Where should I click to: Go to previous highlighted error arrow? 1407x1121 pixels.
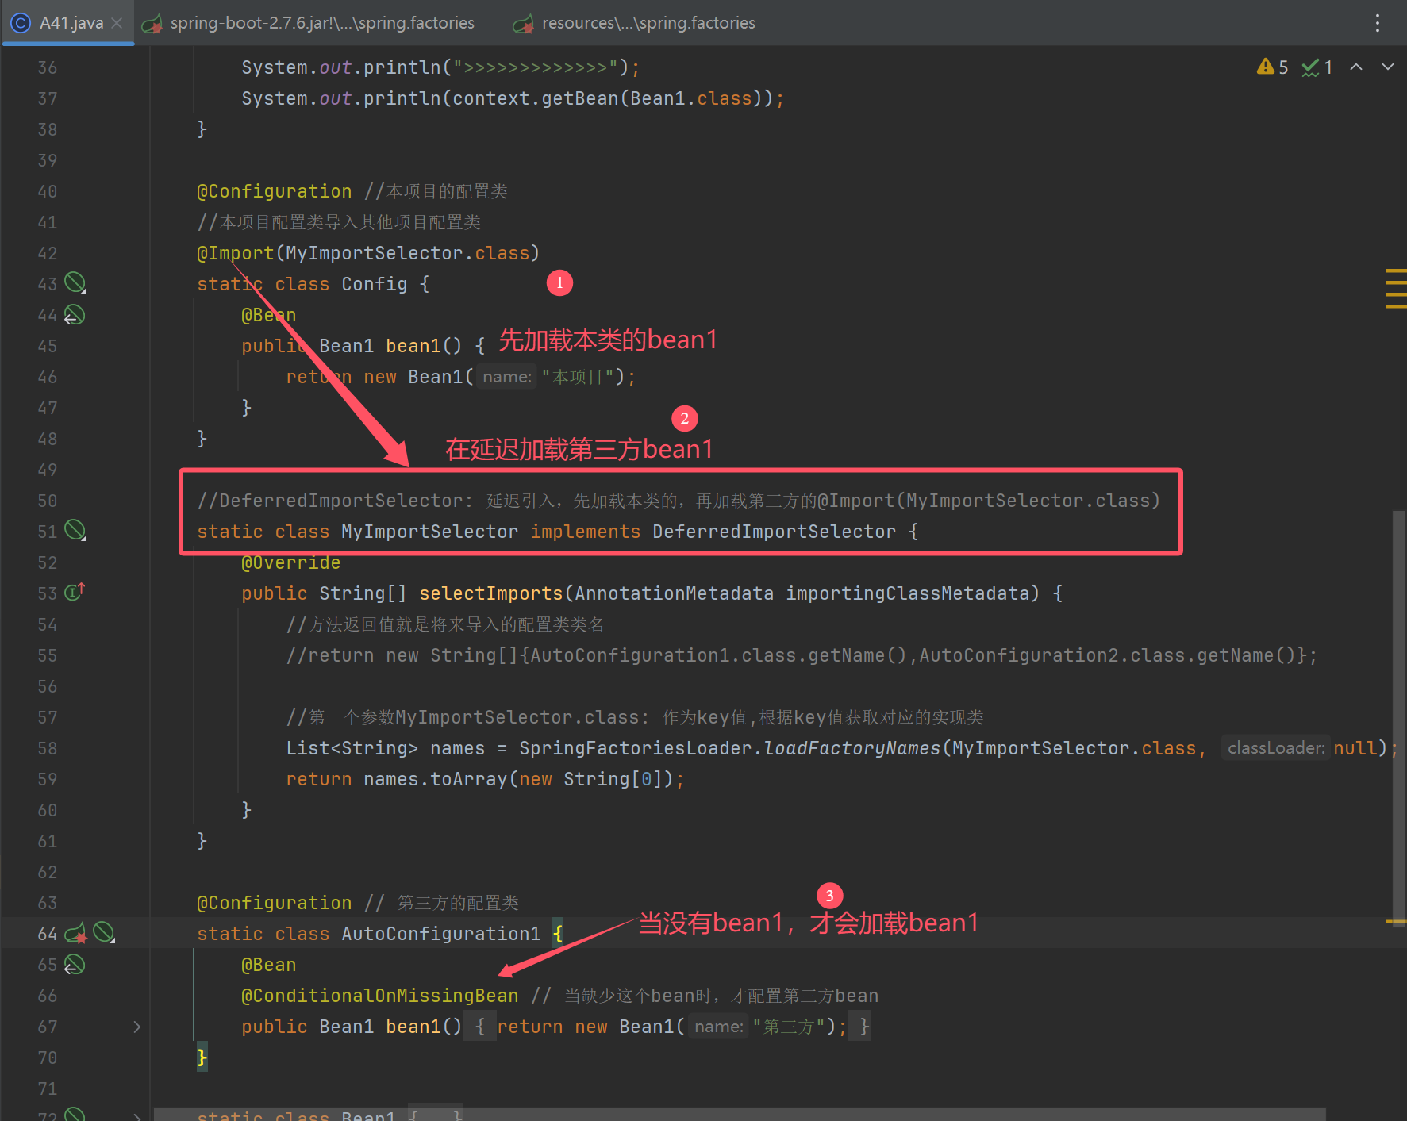click(x=1356, y=67)
